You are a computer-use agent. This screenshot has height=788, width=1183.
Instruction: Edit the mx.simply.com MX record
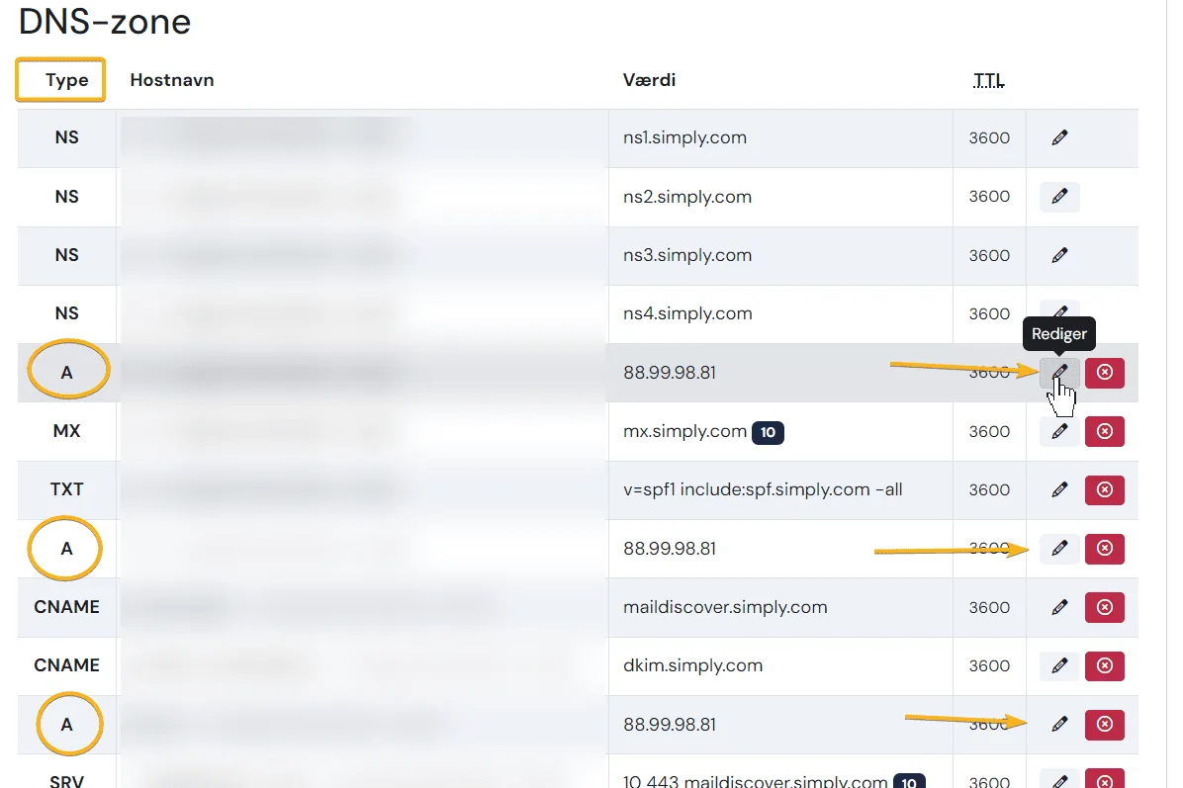[x=1059, y=431]
